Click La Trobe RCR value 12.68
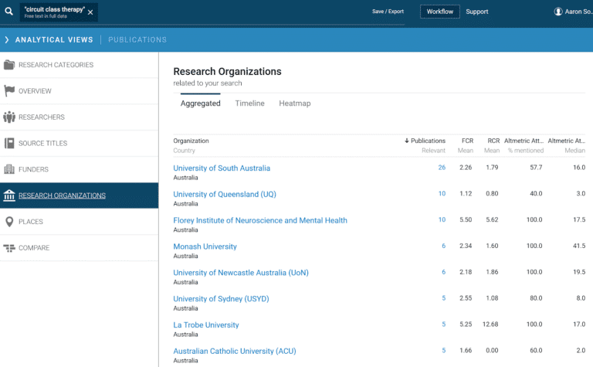This screenshot has height=367, width=593. click(x=490, y=324)
